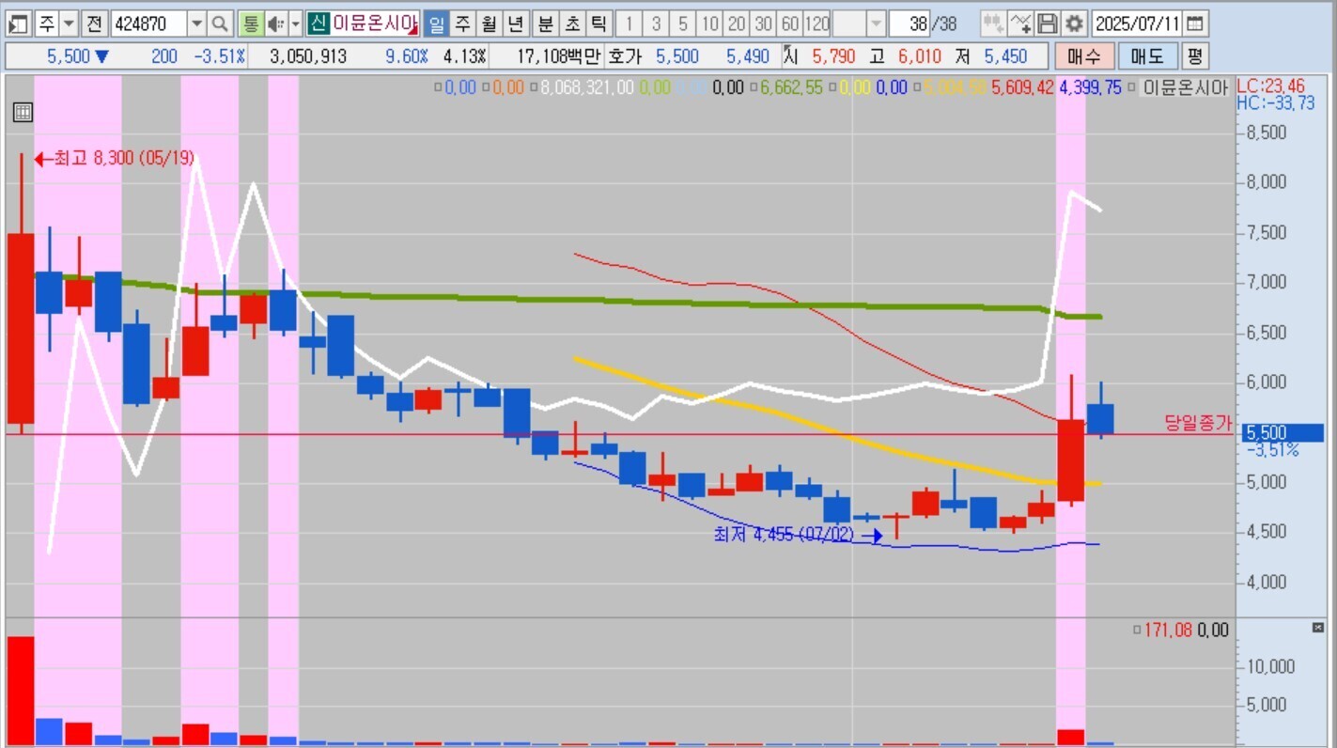Open chart settings gear icon
Screen dimensions: 1337x748
pyautogui.click(x=1074, y=23)
